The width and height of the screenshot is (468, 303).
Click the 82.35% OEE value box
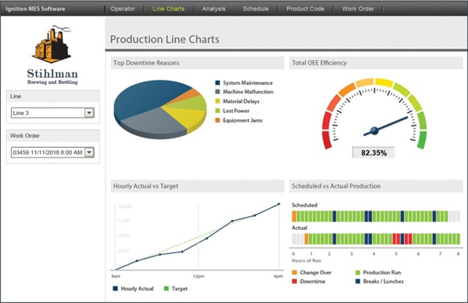373,153
